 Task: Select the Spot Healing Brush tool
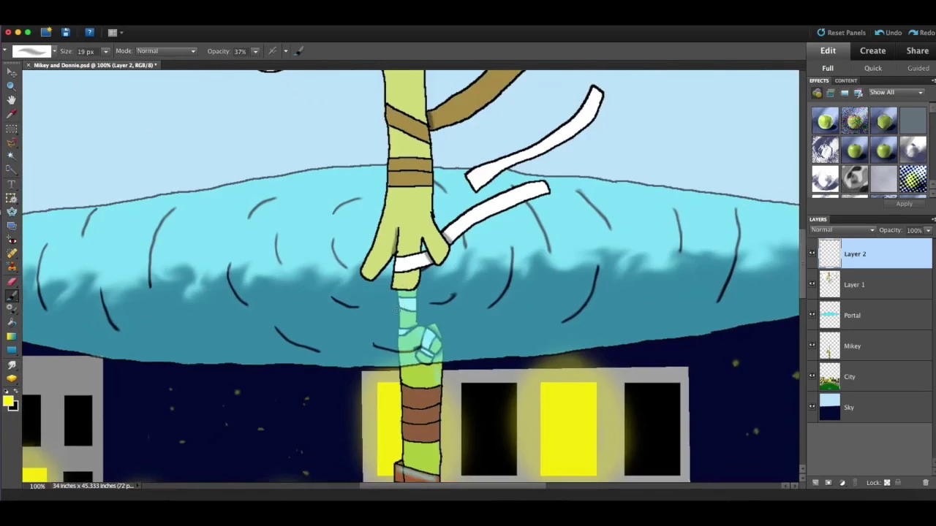12,254
